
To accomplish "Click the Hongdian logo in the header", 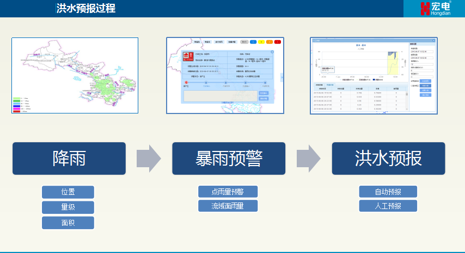I will pos(434,8).
